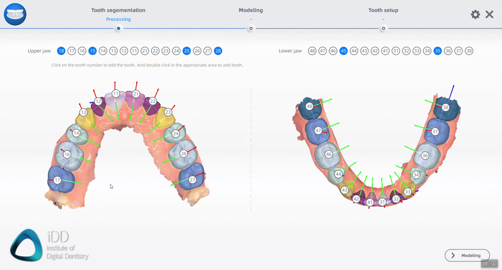Click the Tooth setup progress dot
The height and width of the screenshot is (270, 502).
click(x=383, y=28)
